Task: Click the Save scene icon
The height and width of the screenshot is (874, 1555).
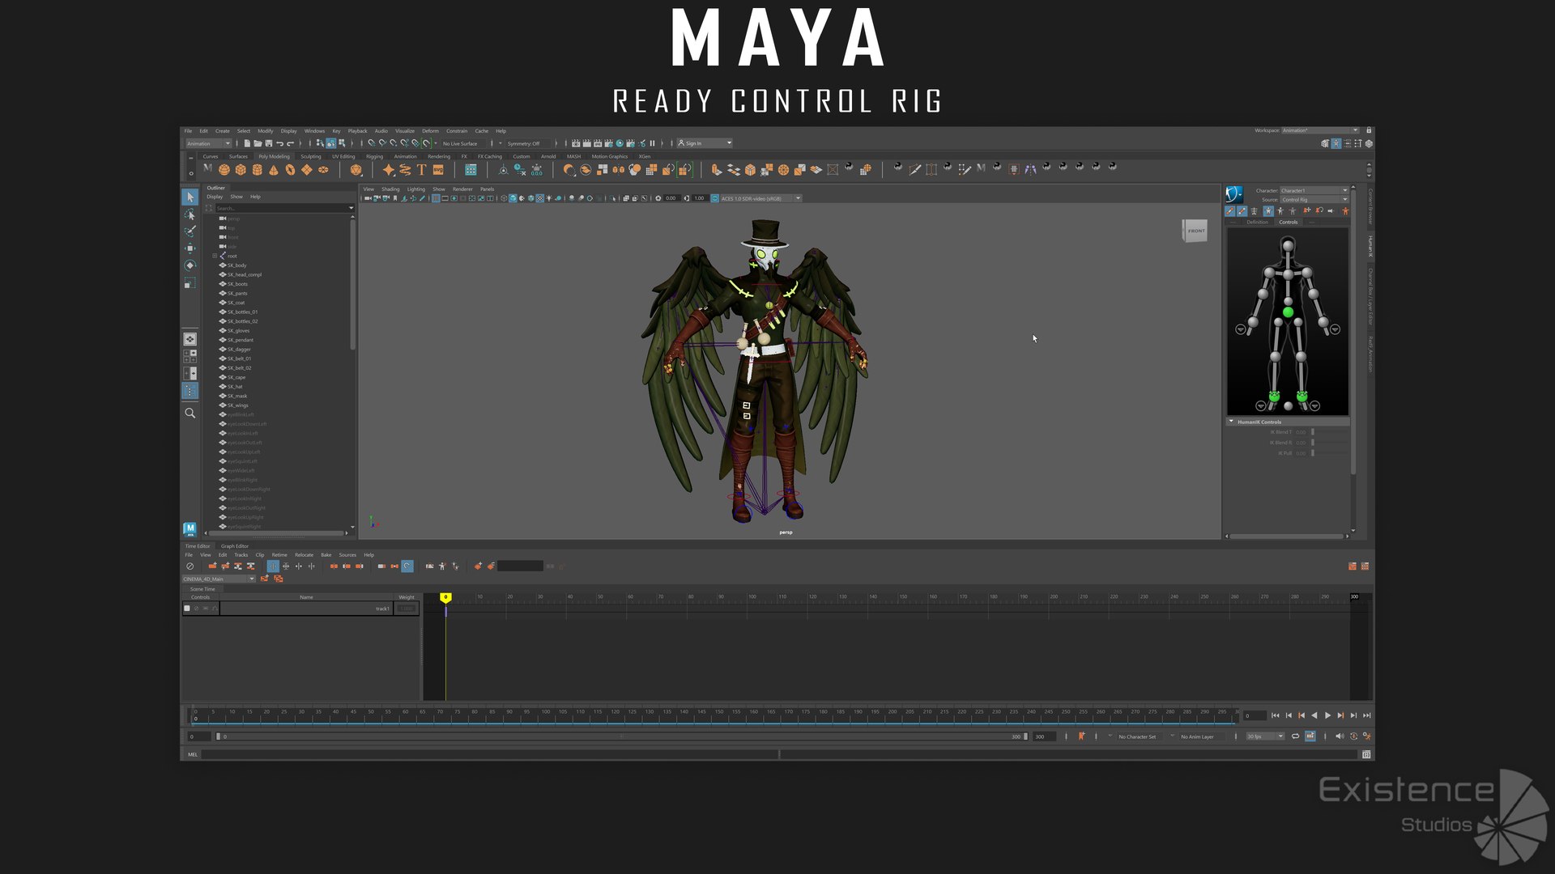Action: click(x=268, y=143)
